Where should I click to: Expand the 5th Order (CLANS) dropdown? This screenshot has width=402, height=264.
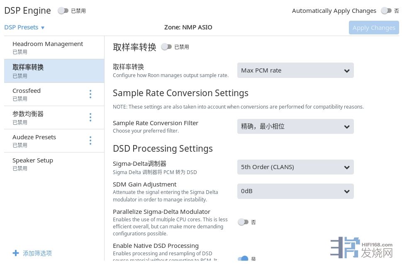[295, 167]
